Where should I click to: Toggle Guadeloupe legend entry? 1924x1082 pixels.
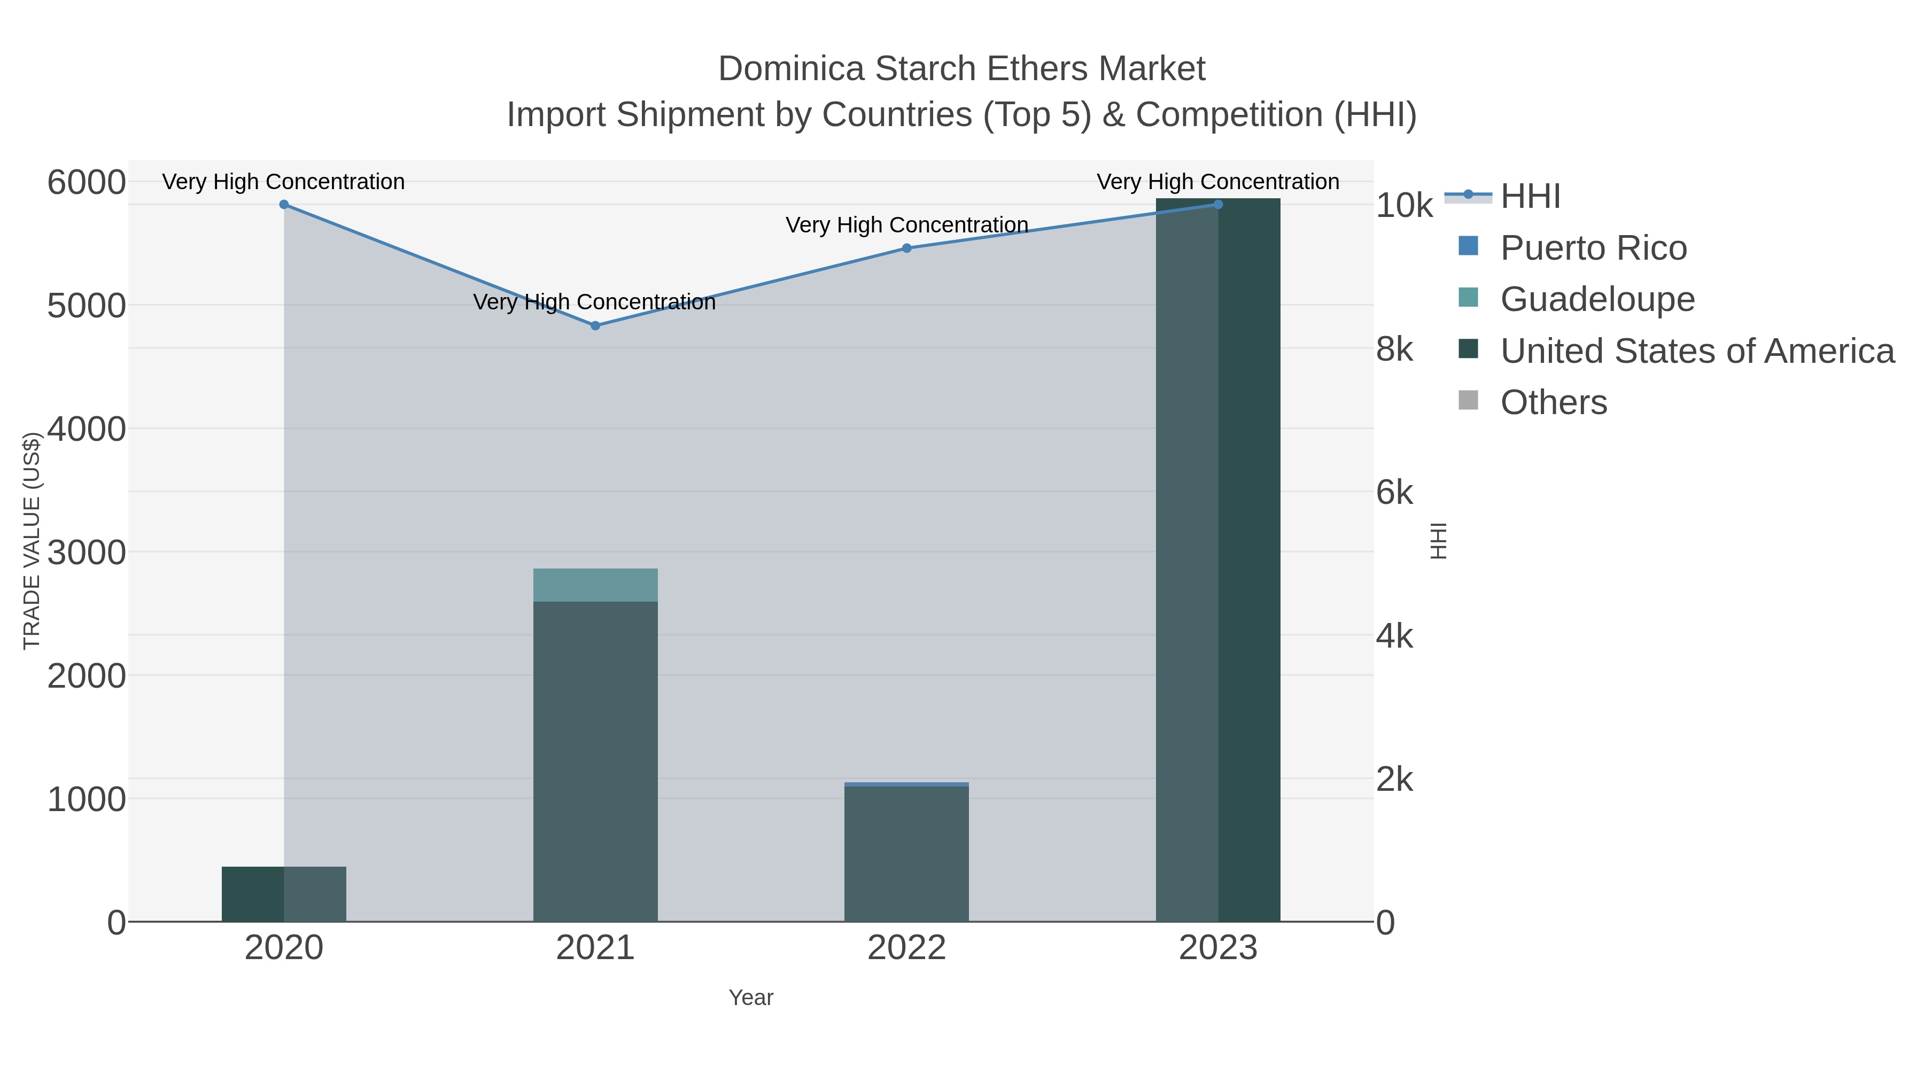tap(1576, 299)
